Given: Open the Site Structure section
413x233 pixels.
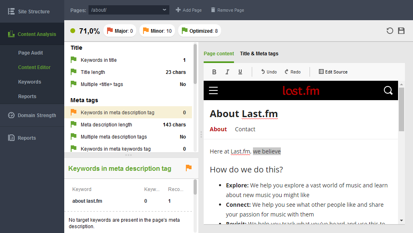Looking at the screenshot, I should click(x=32, y=11).
